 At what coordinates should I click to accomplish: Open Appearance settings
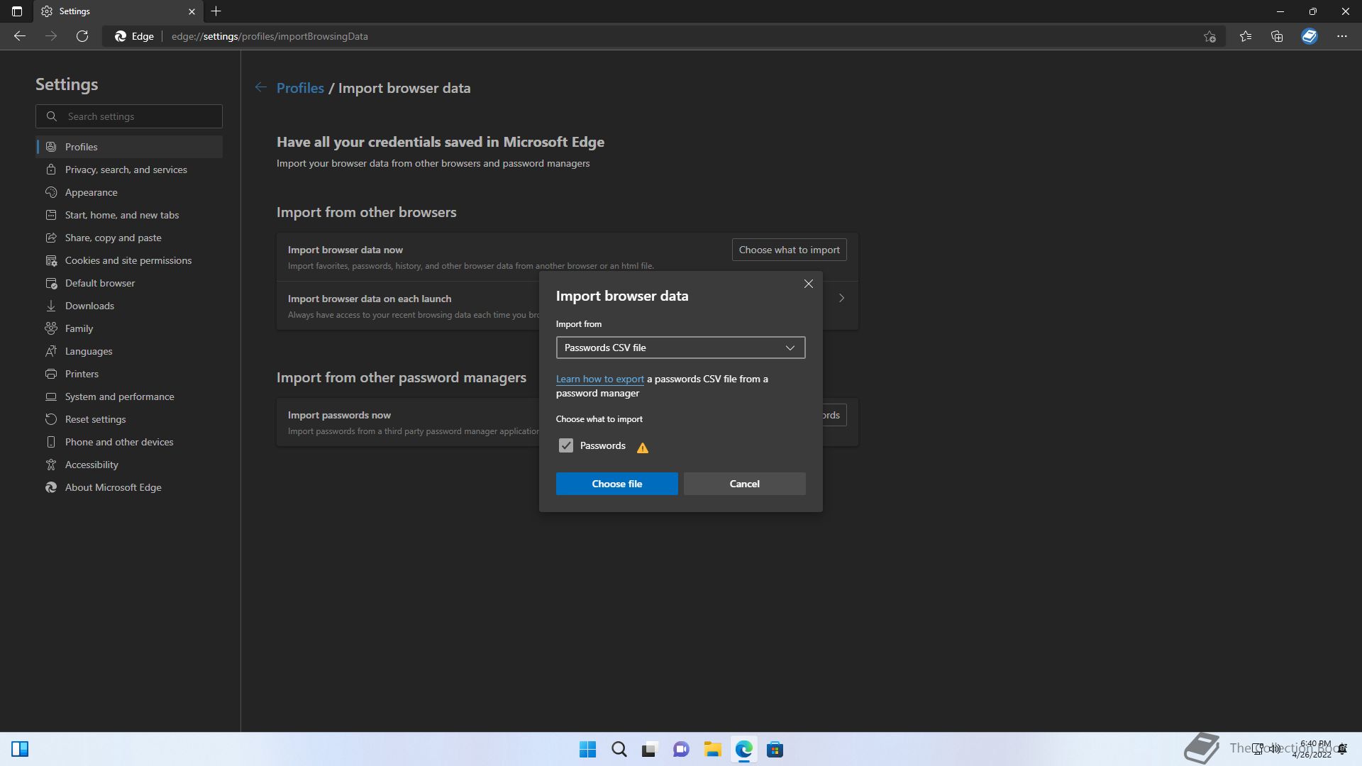[x=129, y=192]
